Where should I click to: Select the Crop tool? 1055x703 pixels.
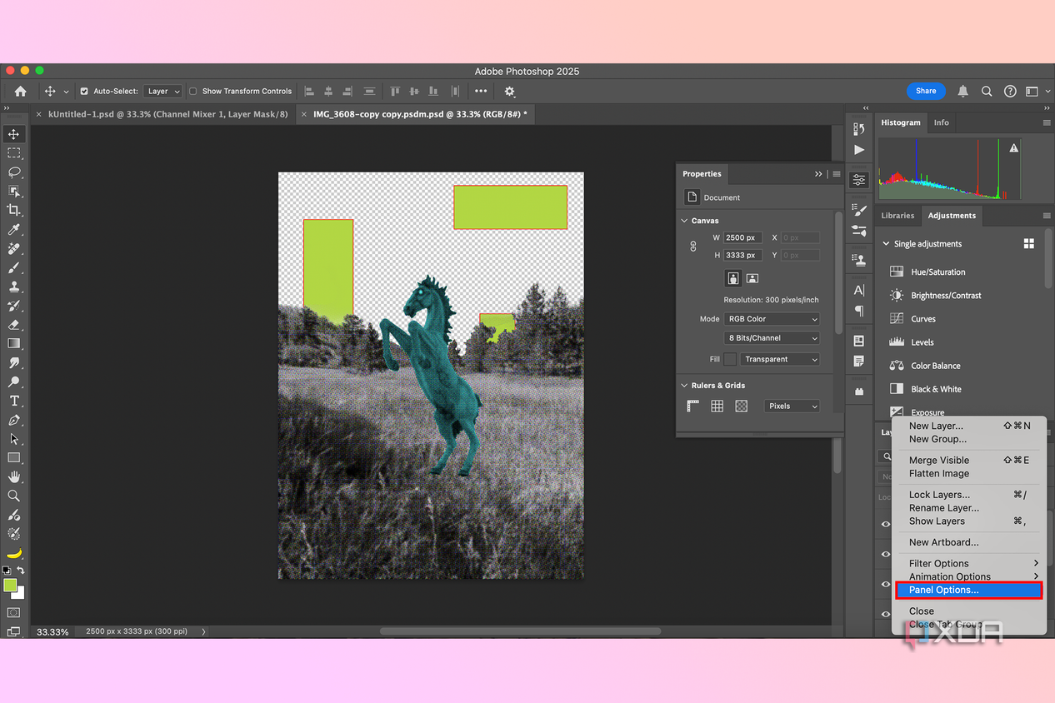pyautogui.click(x=13, y=210)
